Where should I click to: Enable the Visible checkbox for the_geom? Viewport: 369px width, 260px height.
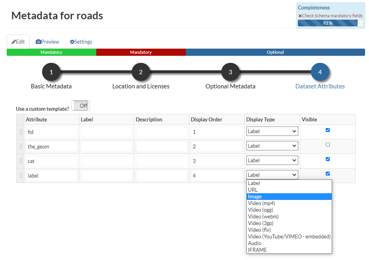pyautogui.click(x=327, y=144)
